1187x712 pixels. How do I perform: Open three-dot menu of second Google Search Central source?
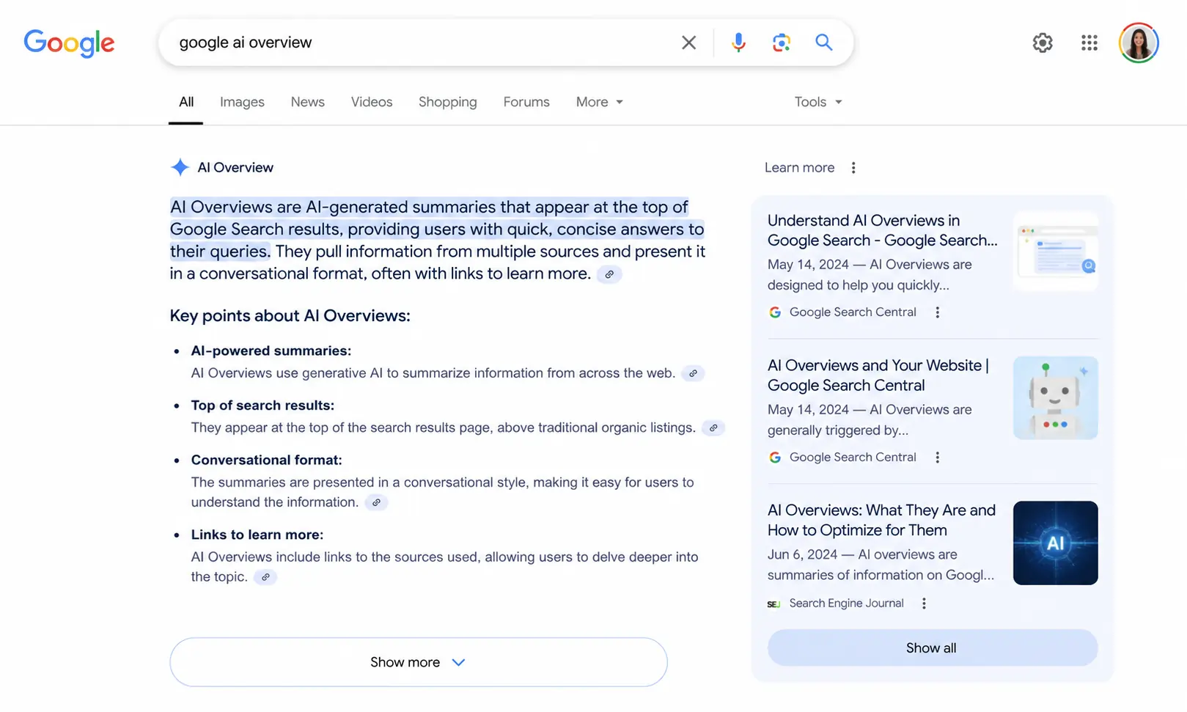(x=937, y=458)
